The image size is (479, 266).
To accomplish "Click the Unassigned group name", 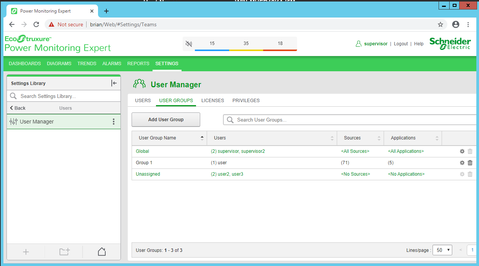I will pyautogui.click(x=148, y=174).
